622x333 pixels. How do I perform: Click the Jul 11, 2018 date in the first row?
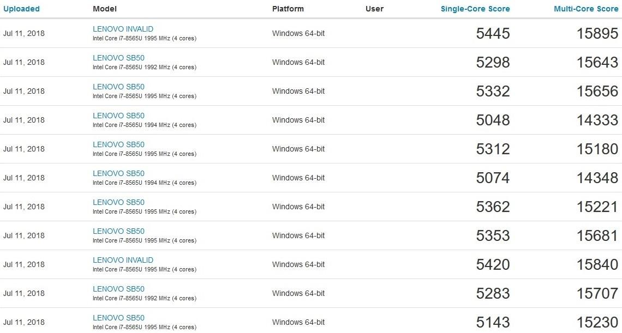[x=26, y=33]
